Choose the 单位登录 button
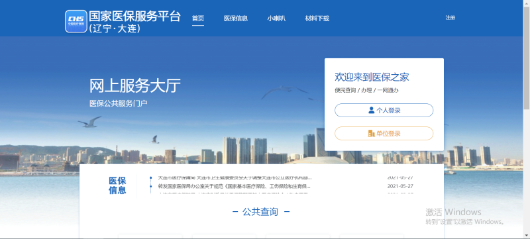Image resolution: width=530 pixels, height=239 pixels. pos(384,133)
